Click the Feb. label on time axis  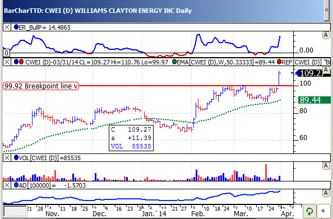pyautogui.click(x=198, y=213)
